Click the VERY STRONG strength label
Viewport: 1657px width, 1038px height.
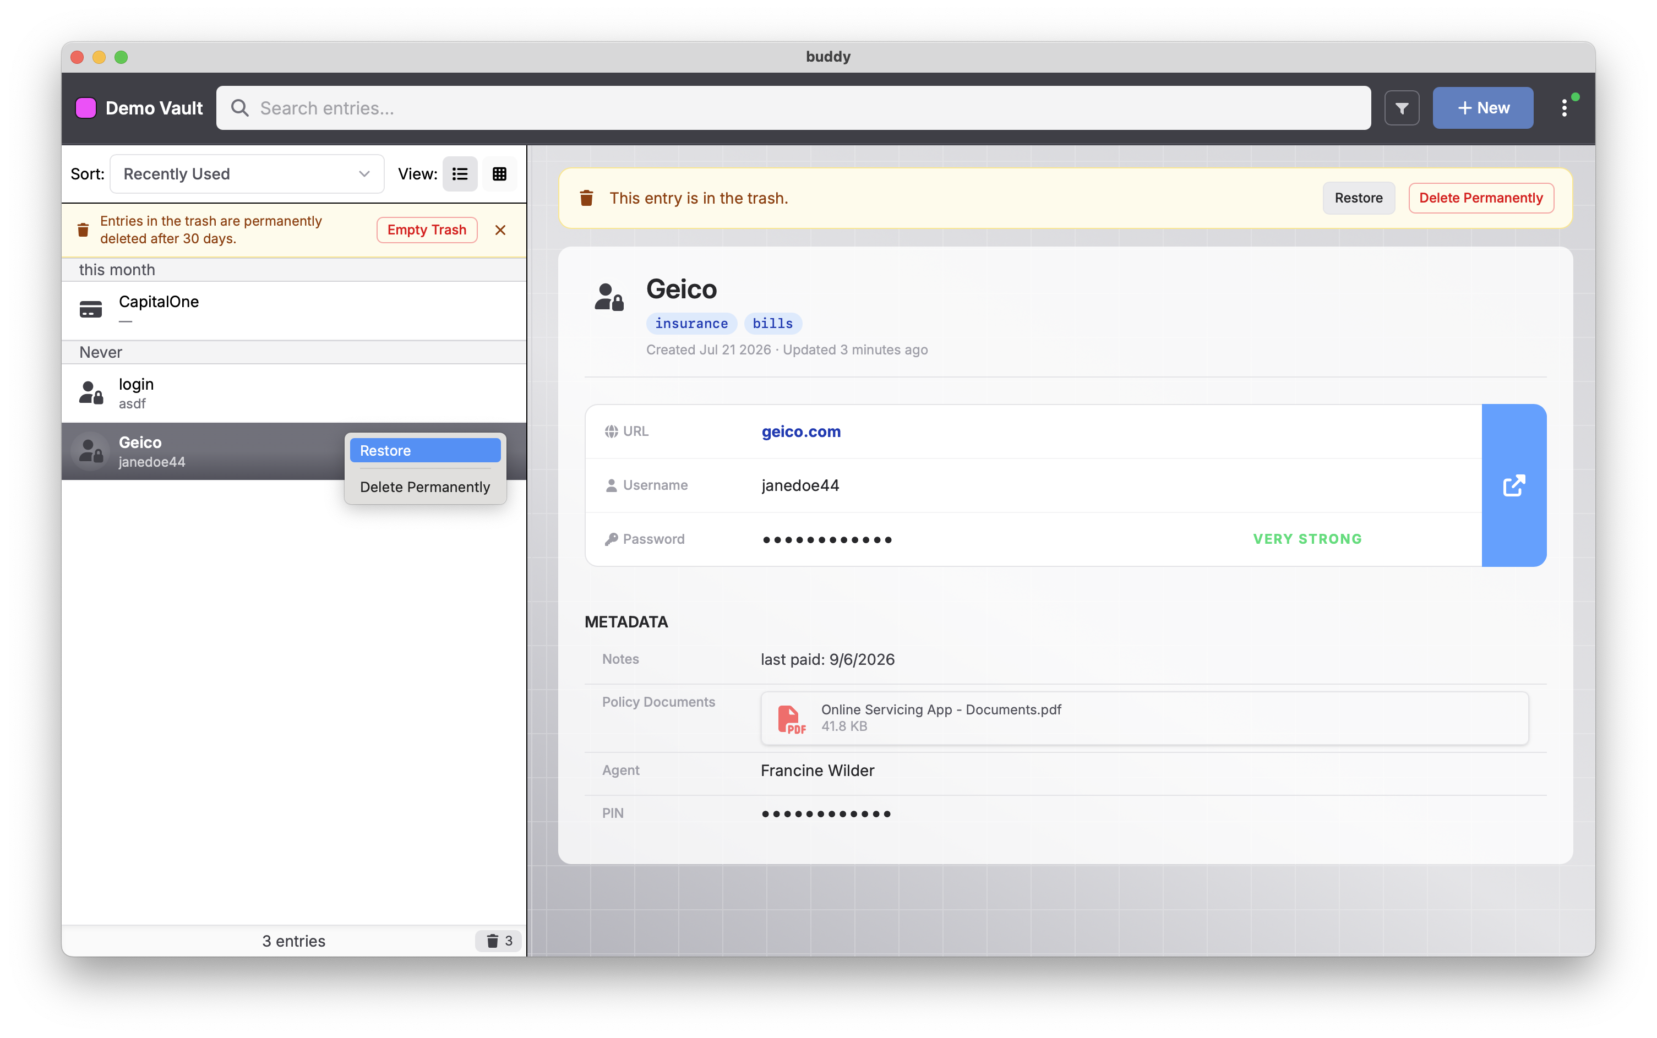coord(1307,539)
